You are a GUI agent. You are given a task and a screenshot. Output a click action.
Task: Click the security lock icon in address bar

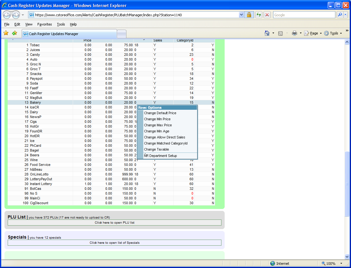249,15
